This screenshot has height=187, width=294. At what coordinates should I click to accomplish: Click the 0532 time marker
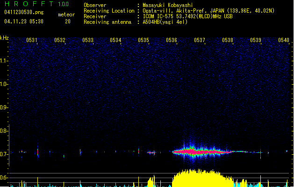60,40
